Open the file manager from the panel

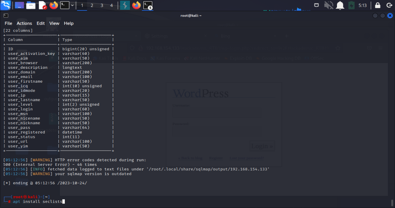pyautogui.click(x=31, y=5)
